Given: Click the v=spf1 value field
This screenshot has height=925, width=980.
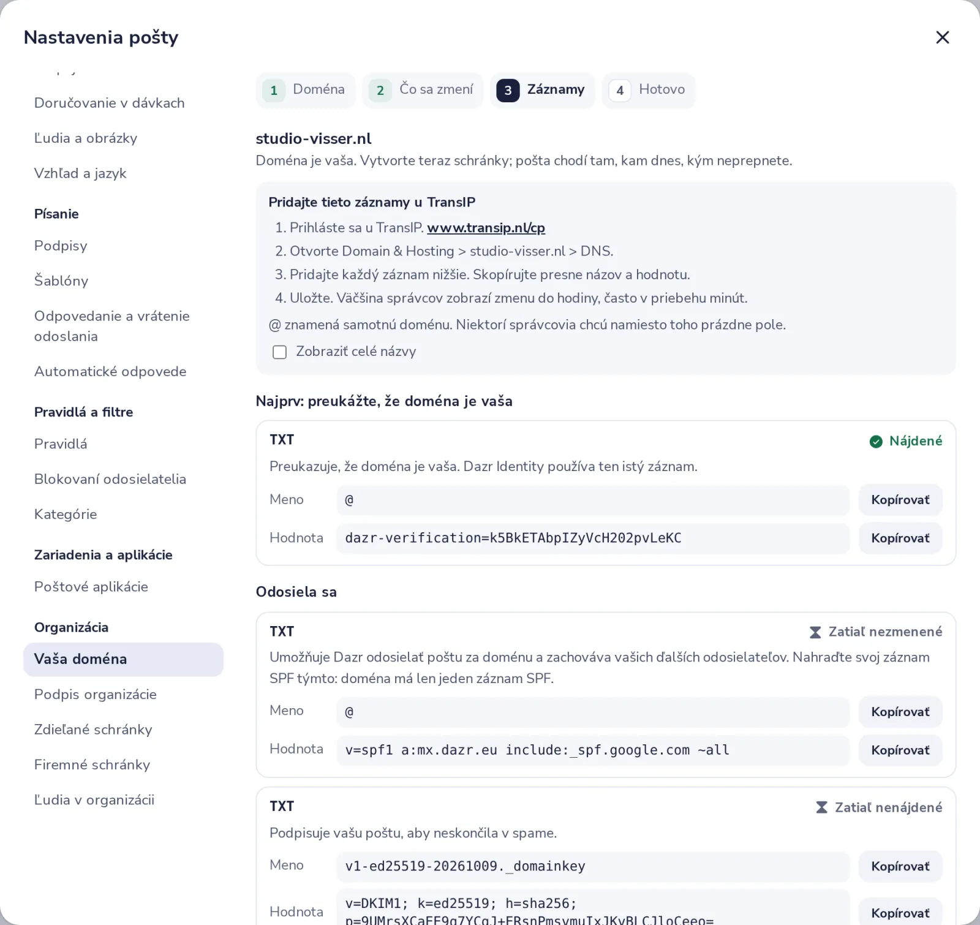Looking at the screenshot, I should tap(593, 750).
